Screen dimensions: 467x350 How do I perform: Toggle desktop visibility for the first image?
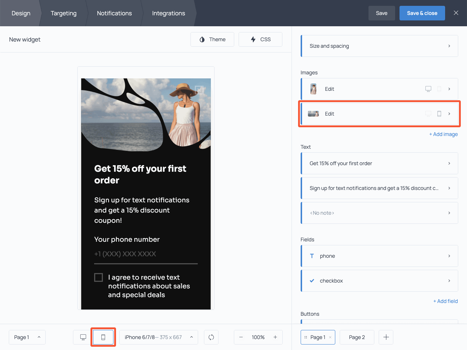point(428,89)
